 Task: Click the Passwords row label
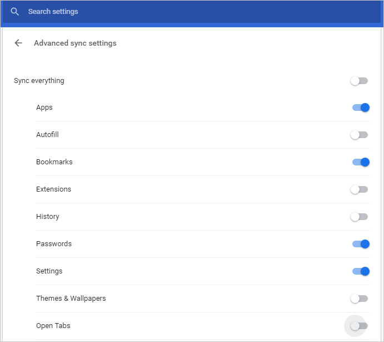point(54,244)
